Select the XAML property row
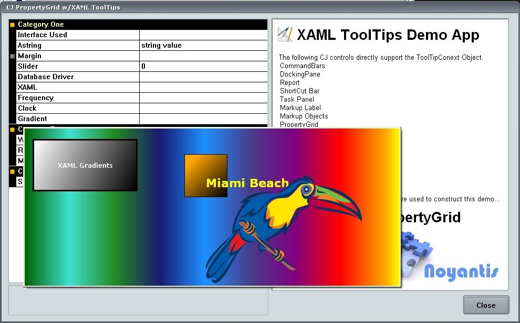 point(78,88)
